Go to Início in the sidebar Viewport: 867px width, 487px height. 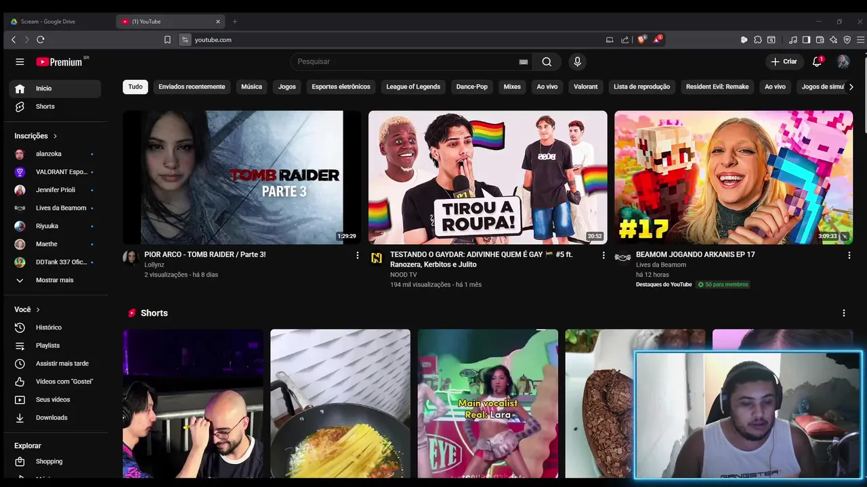tap(55, 89)
